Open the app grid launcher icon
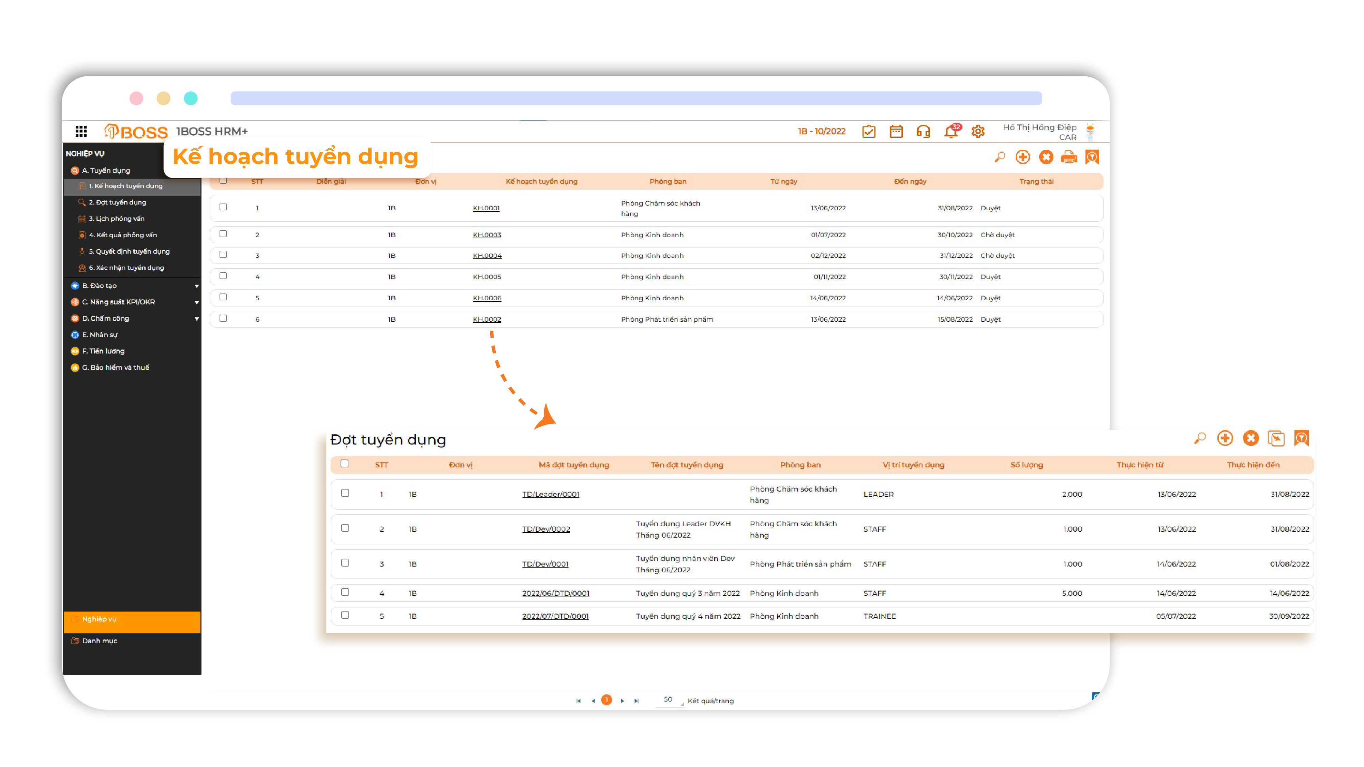 pyautogui.click(x=81, y=131)
